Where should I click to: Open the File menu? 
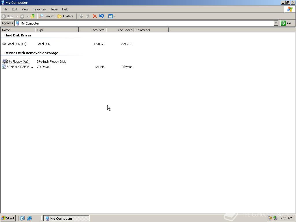click(x=5, y=9)
